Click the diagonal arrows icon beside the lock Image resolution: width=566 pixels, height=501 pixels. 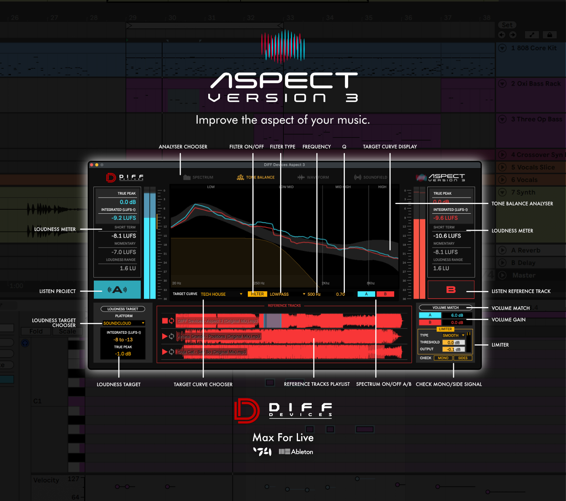(532, 35)
